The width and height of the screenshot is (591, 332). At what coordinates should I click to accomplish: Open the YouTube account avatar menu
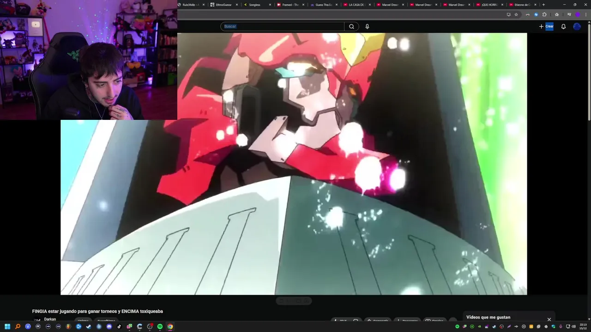(577, 26)
